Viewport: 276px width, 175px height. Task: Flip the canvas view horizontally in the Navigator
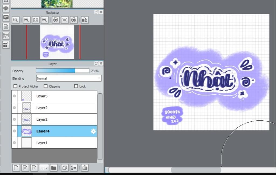click(x=85, y=20)
